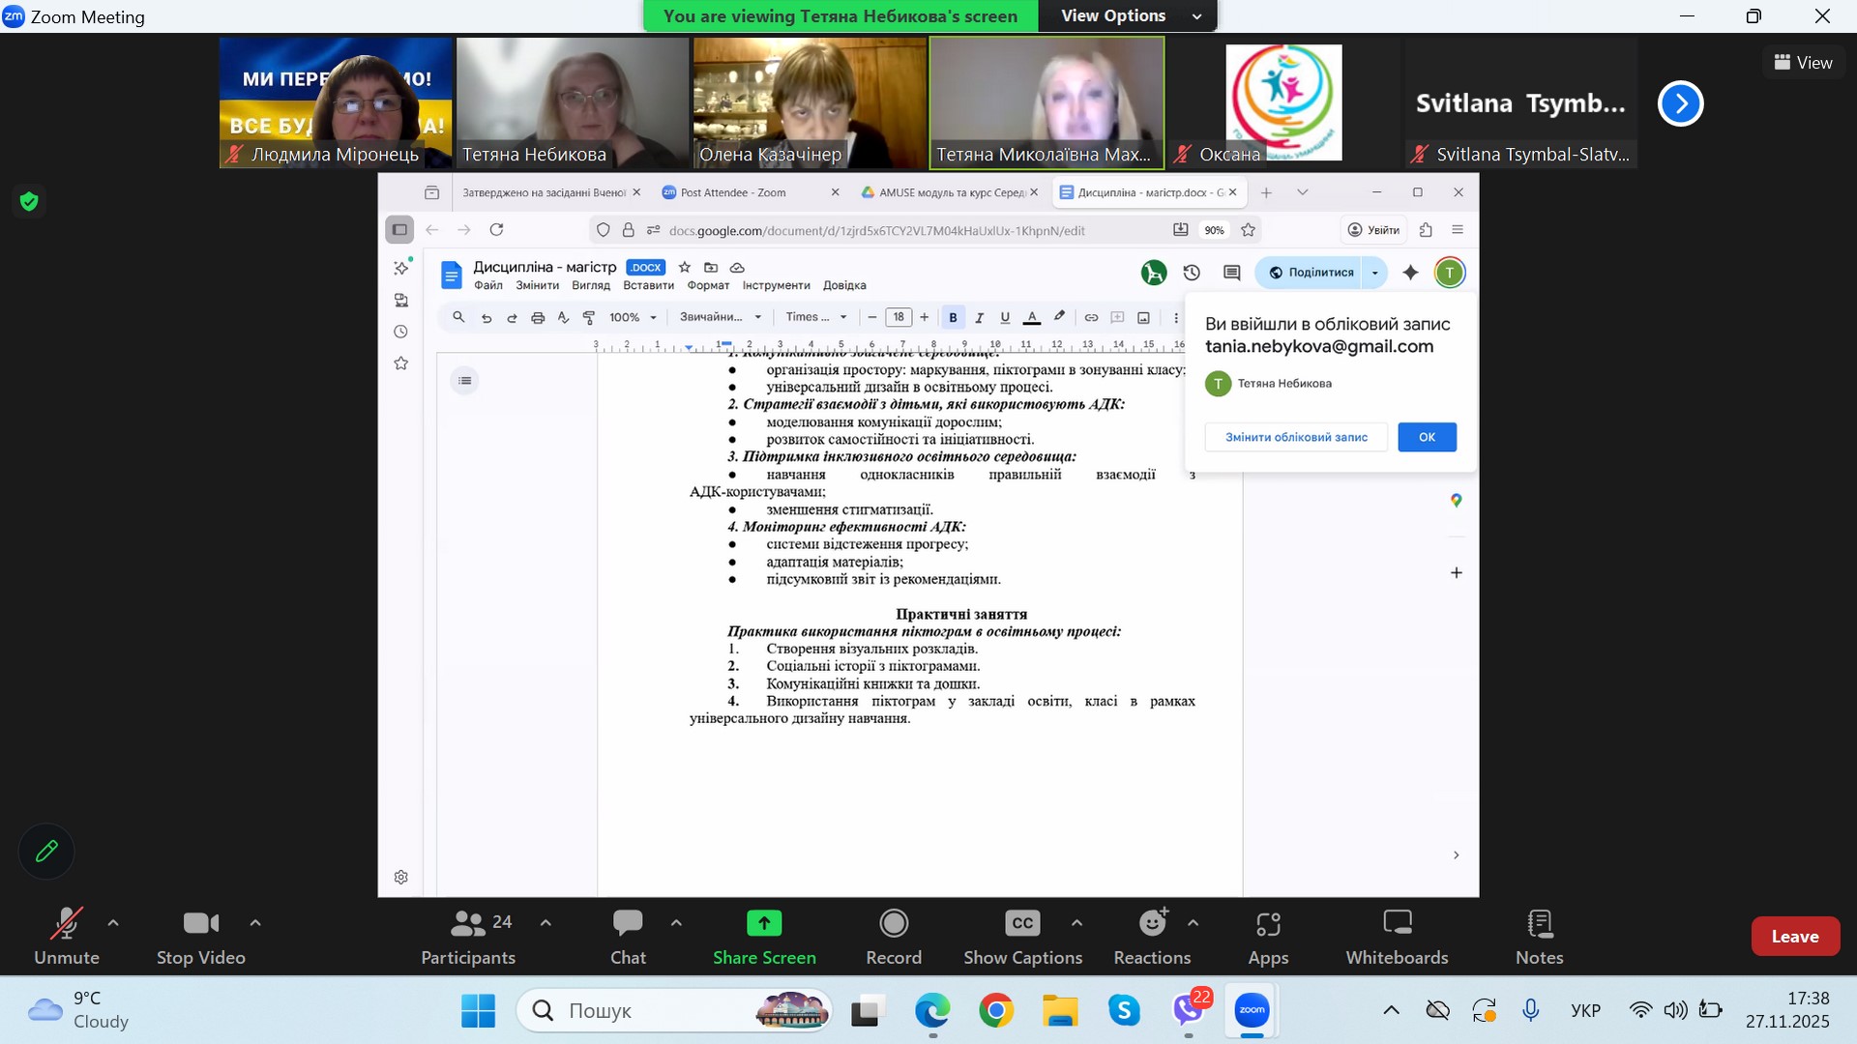Click the green annotation pencil icon
This screenshot has width=1857, height=1044.
click(x=46, y=852)
